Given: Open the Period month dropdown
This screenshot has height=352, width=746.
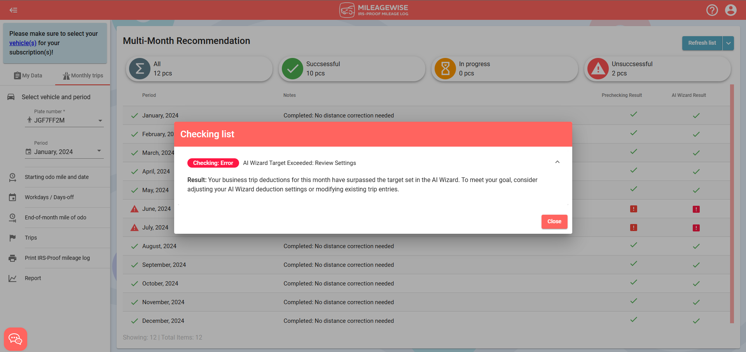Looking at the screenshot, I should coord(65,152).
